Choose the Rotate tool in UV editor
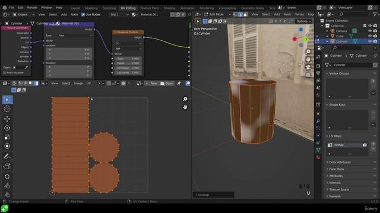The width and height of the screenshot is (380, 213). 7,128
